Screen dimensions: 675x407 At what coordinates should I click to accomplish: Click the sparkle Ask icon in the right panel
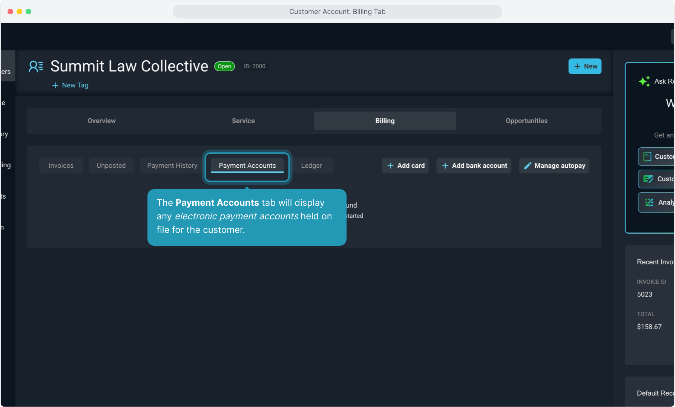click(x=644, y=81)
